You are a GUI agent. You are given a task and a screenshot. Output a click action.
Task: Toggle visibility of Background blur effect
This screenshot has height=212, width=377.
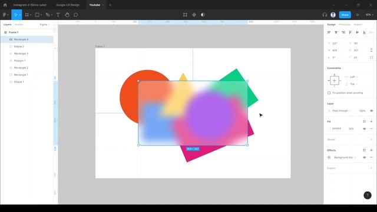364,157
